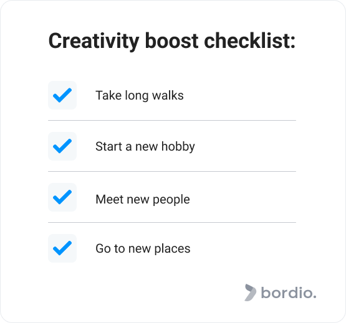Click the word Creativity in the heading
Screen dimensions: 346x323
pyautogui.click(x=94, y=41)
